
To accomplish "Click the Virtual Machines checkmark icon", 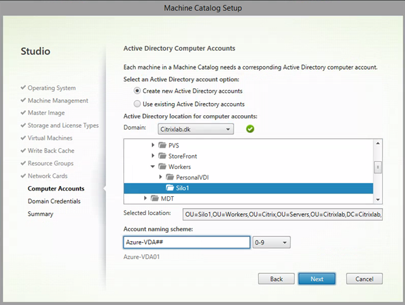I will tap(23, 138).
